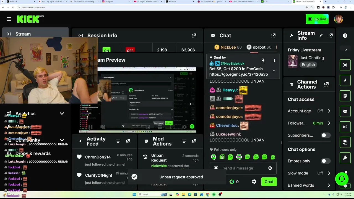Pop out the Activity Feed panel
Image resolution: width=354 pixels, height=199 pixels.
click(x=128, y=141)
